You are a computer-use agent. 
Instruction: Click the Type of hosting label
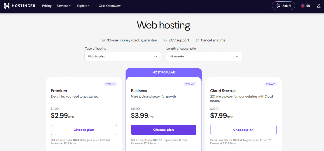tap(96, 49)
